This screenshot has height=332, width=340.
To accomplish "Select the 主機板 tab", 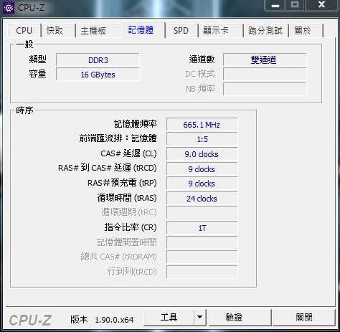I will click(x=93, y=31).
